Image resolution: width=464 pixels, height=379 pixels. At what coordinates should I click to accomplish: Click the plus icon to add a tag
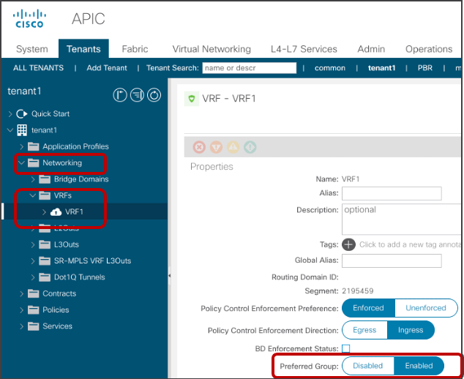[x=348, y=244]
